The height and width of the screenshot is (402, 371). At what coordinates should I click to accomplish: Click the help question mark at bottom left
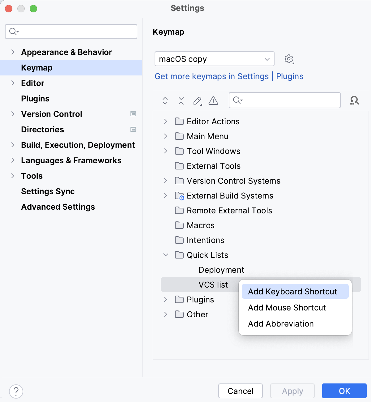point(16,391)
